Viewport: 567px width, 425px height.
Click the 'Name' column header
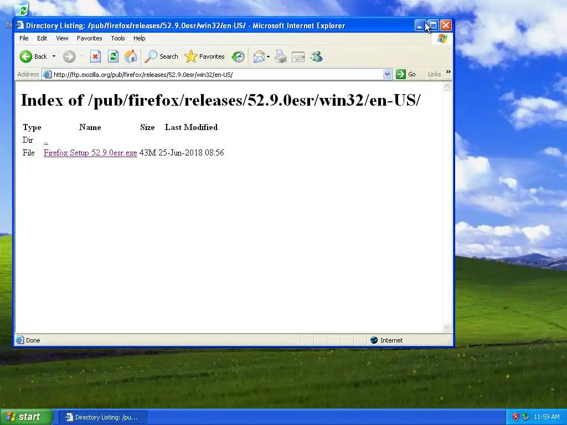pos(90,127)
